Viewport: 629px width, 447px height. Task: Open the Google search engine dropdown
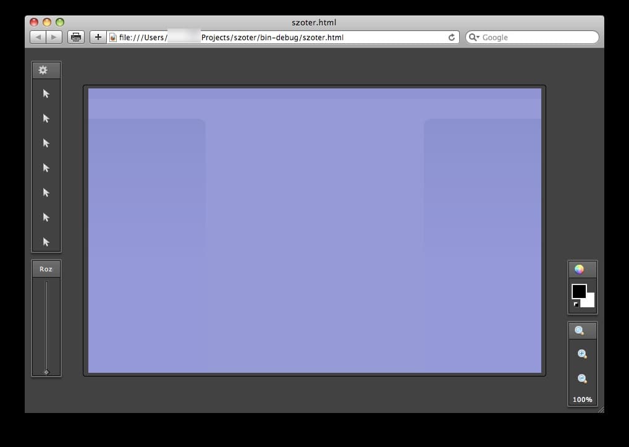(x=475, y=37)
